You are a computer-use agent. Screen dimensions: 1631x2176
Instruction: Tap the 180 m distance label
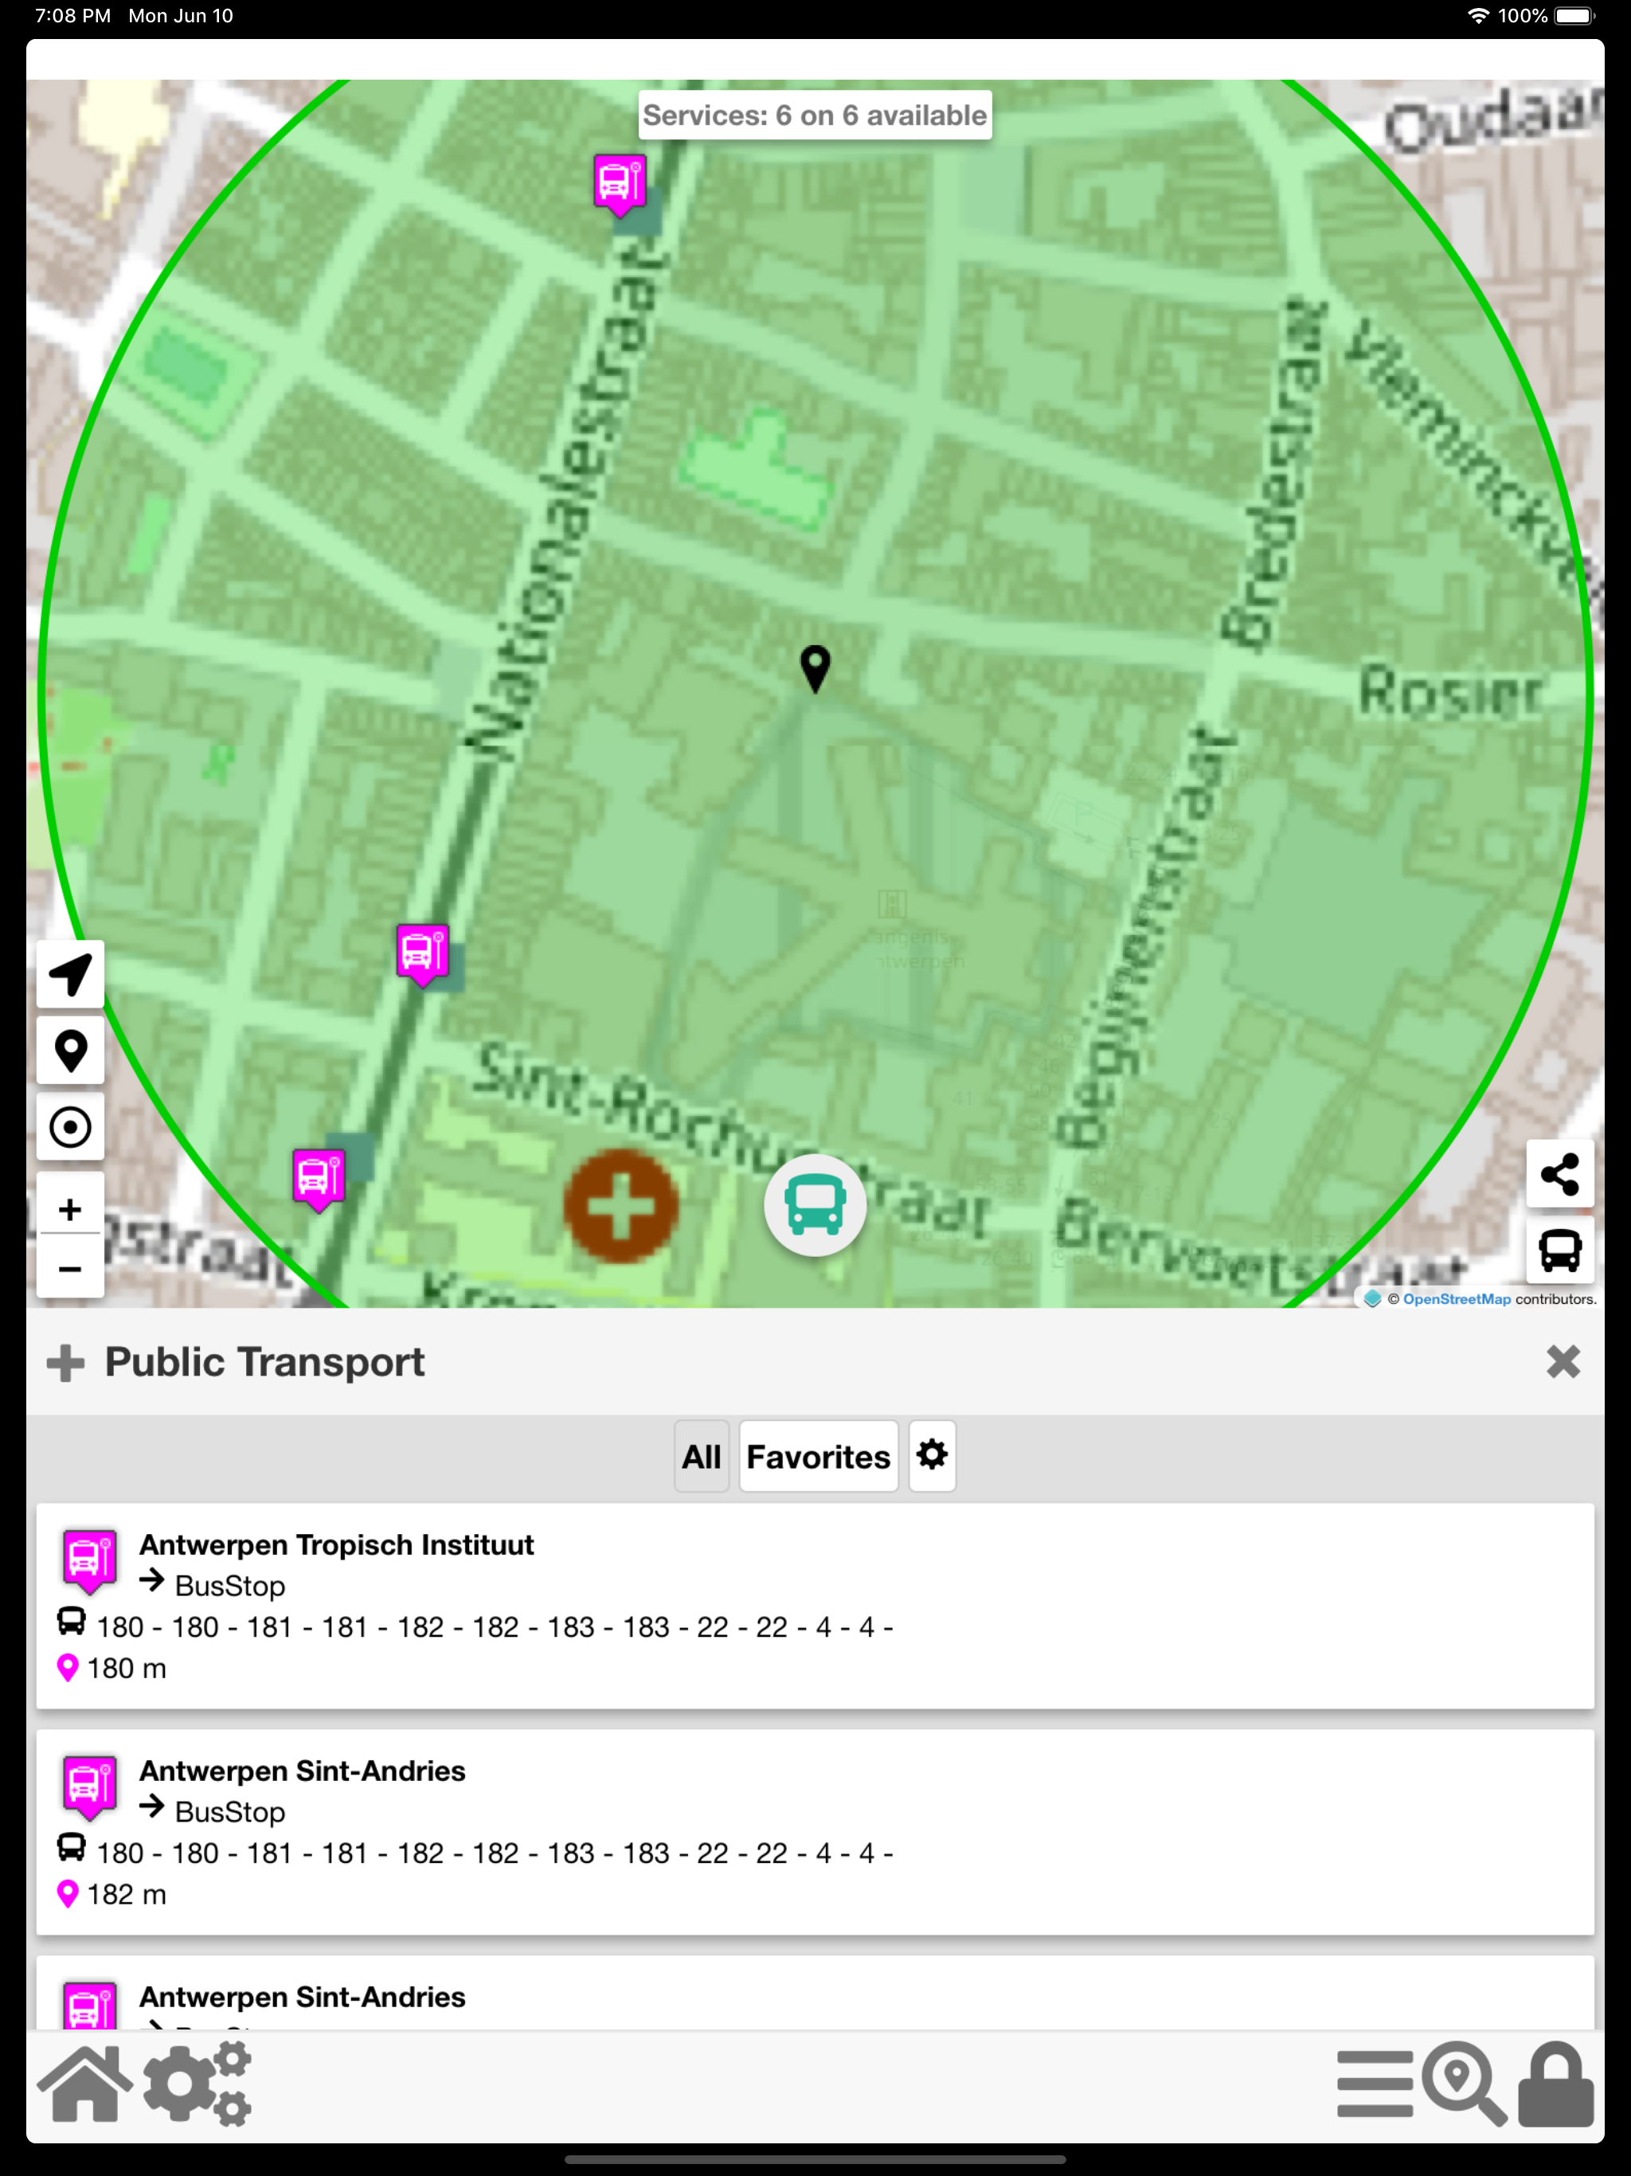tap(126, 1669)
